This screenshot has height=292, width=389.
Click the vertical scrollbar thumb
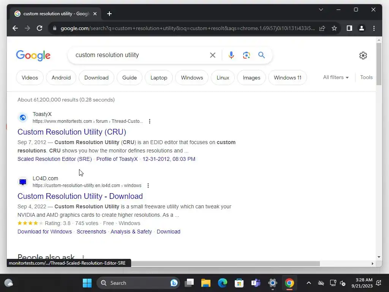point(379,64)
